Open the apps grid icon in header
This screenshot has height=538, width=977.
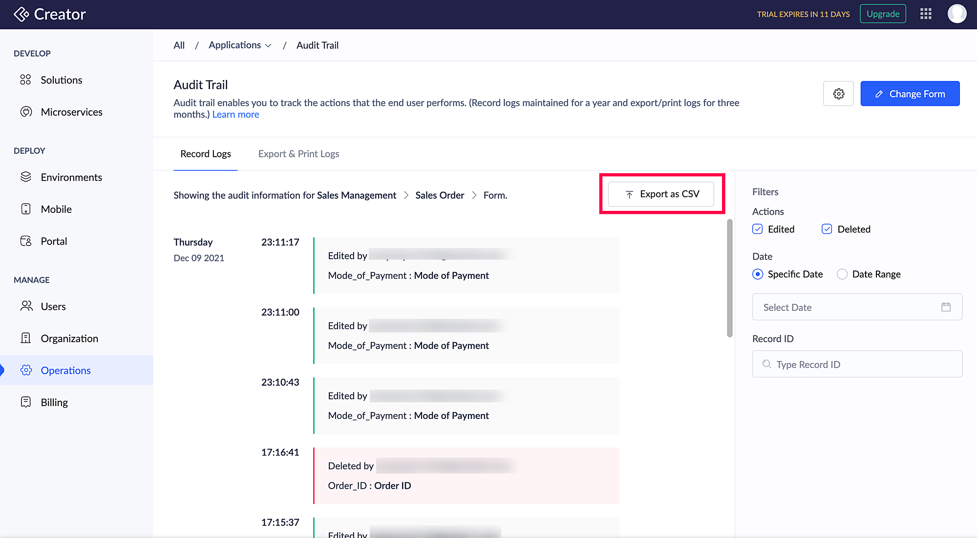click(x=926, y=14)
